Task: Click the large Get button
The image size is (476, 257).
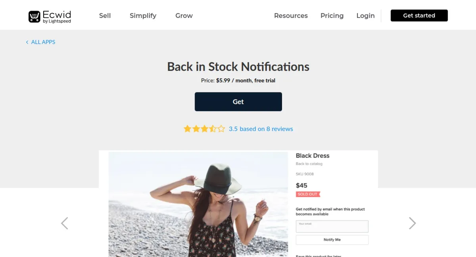Action: (x=238, y=102)
